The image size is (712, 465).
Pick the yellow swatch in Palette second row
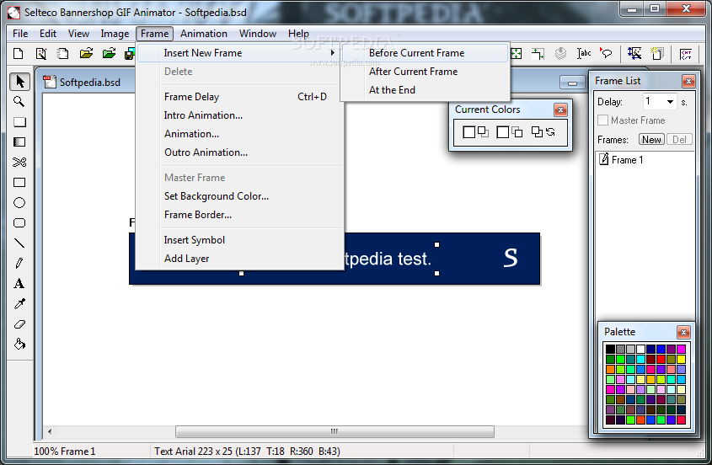(681, 359)
